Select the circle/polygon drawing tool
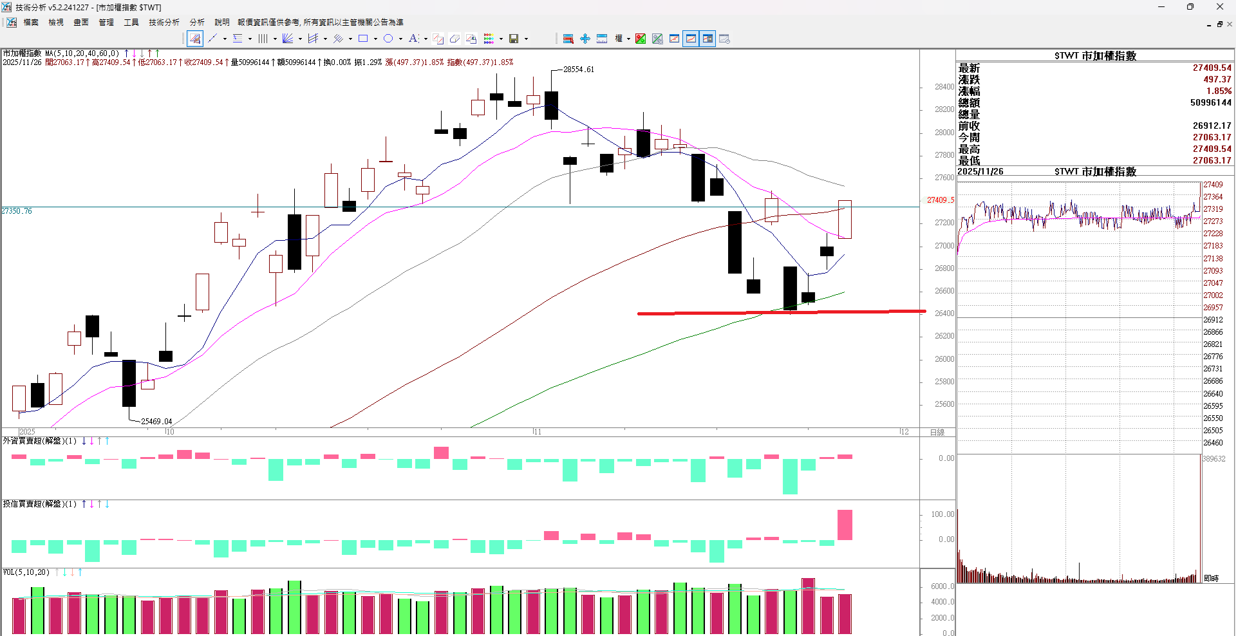 coord(388,39)
